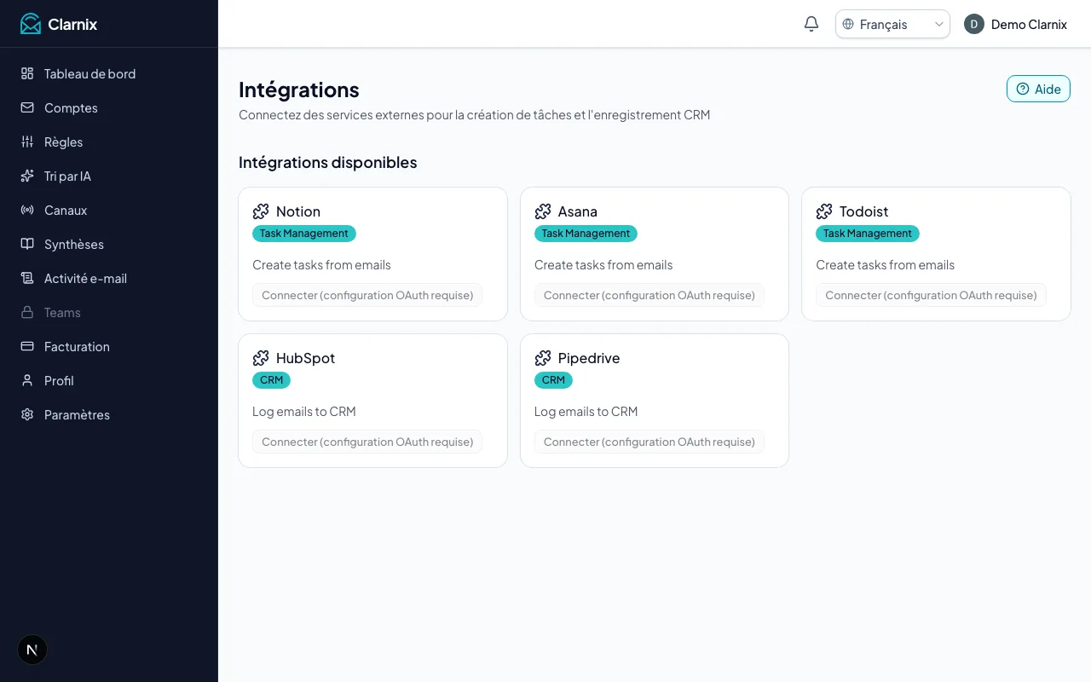
Task: Click the Intégrations page heading
Action: pos(299,90)
